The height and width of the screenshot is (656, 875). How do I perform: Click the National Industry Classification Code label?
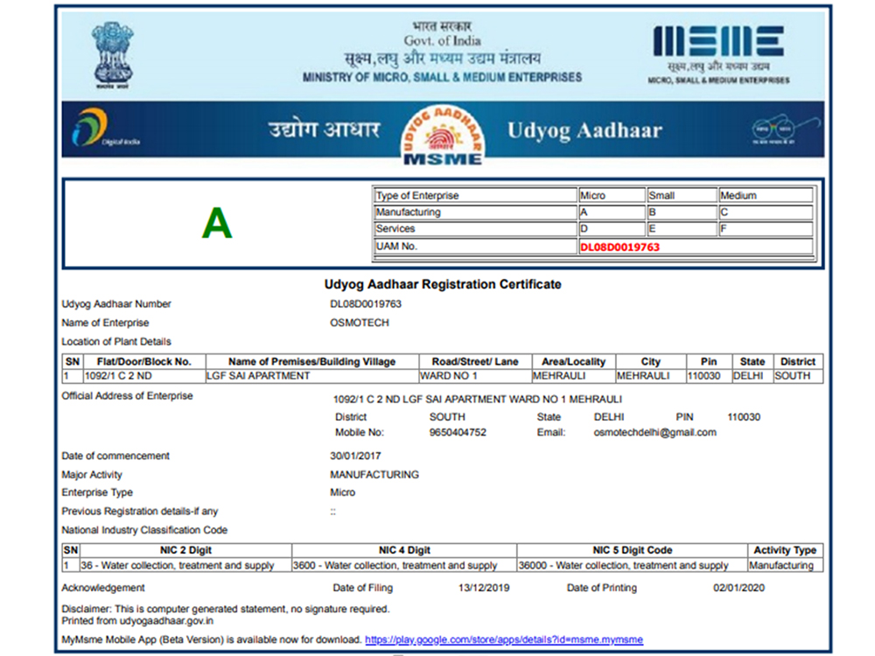pos(144,530)
